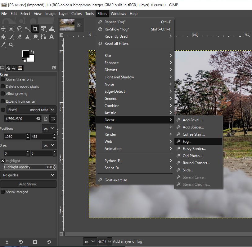Swap foreground and background colors
The width and height of the screenshot is (252, 247).
coord(33,52)
